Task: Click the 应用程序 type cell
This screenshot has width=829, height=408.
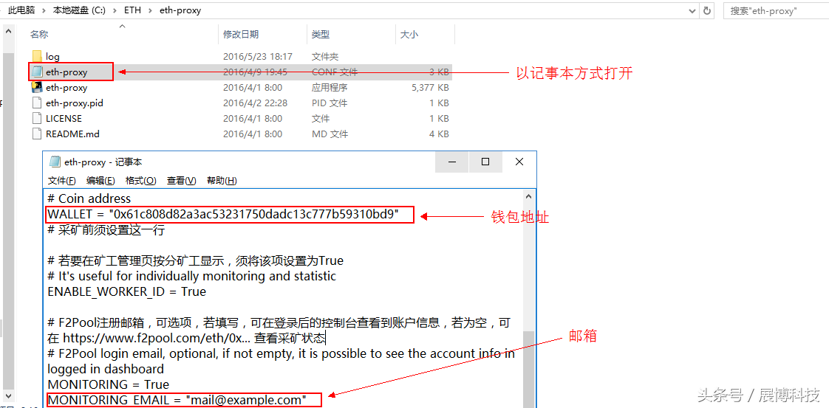Action: coord(330,88)
